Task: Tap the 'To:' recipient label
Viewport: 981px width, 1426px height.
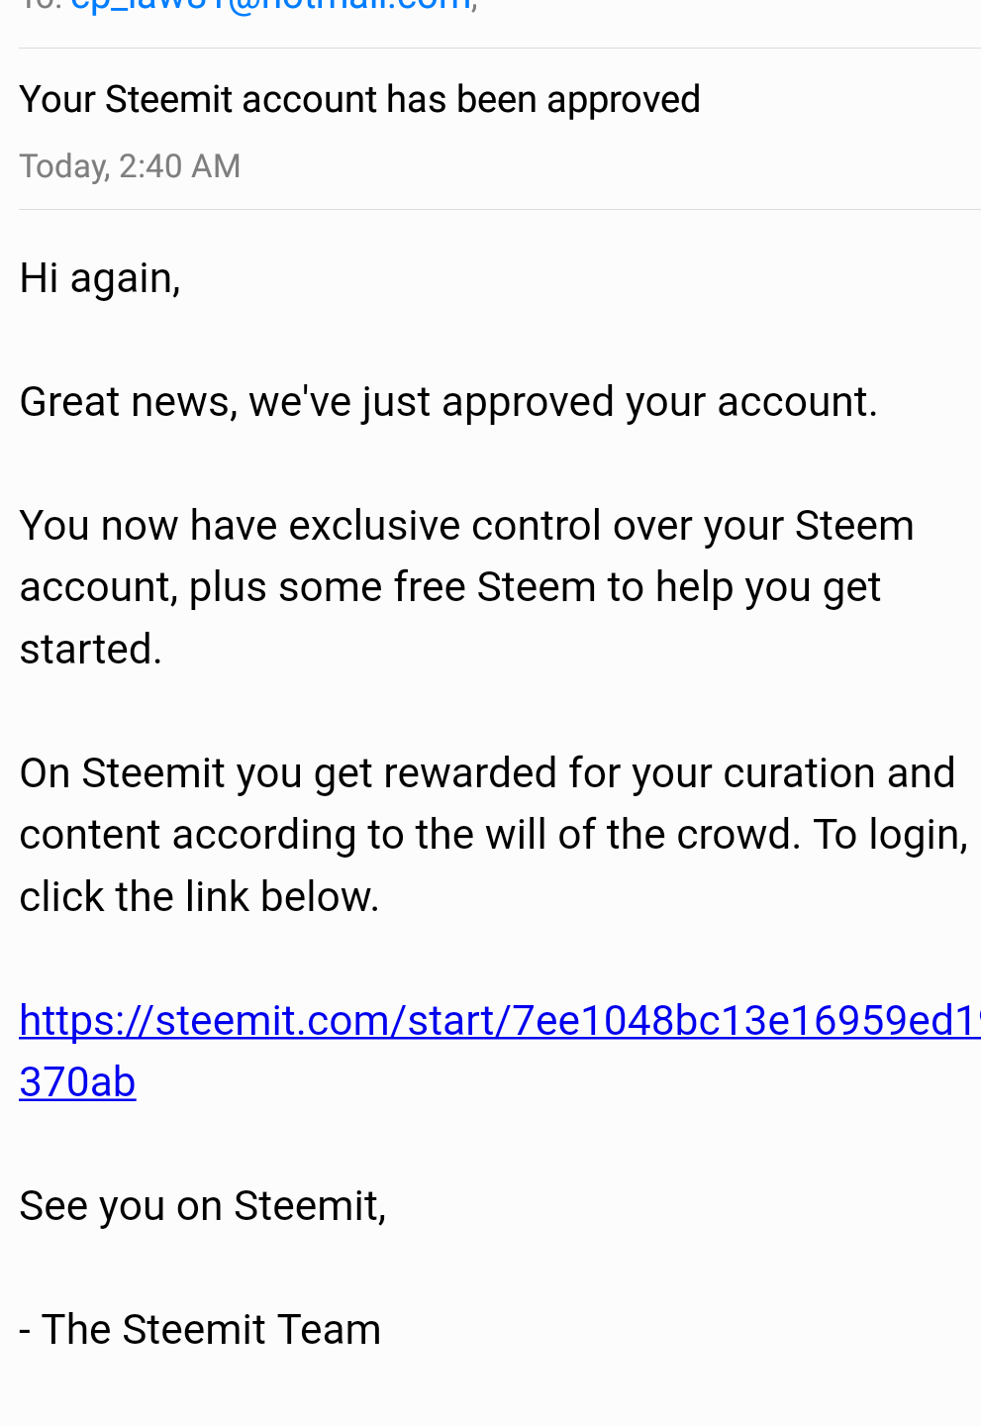Action: tap(41, 5)
